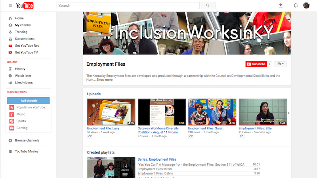Image resolution: width=317 pixels, height=178 pixels.
Task: Click the History hourglass icon
Action: pos(10,69)
